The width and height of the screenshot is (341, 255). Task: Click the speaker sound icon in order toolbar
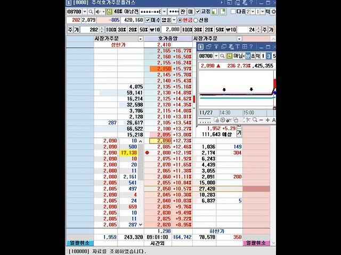(98, 12)
